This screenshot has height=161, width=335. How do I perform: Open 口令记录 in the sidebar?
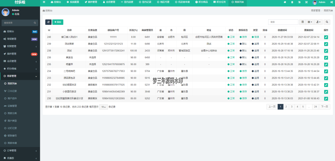point(20,91)
